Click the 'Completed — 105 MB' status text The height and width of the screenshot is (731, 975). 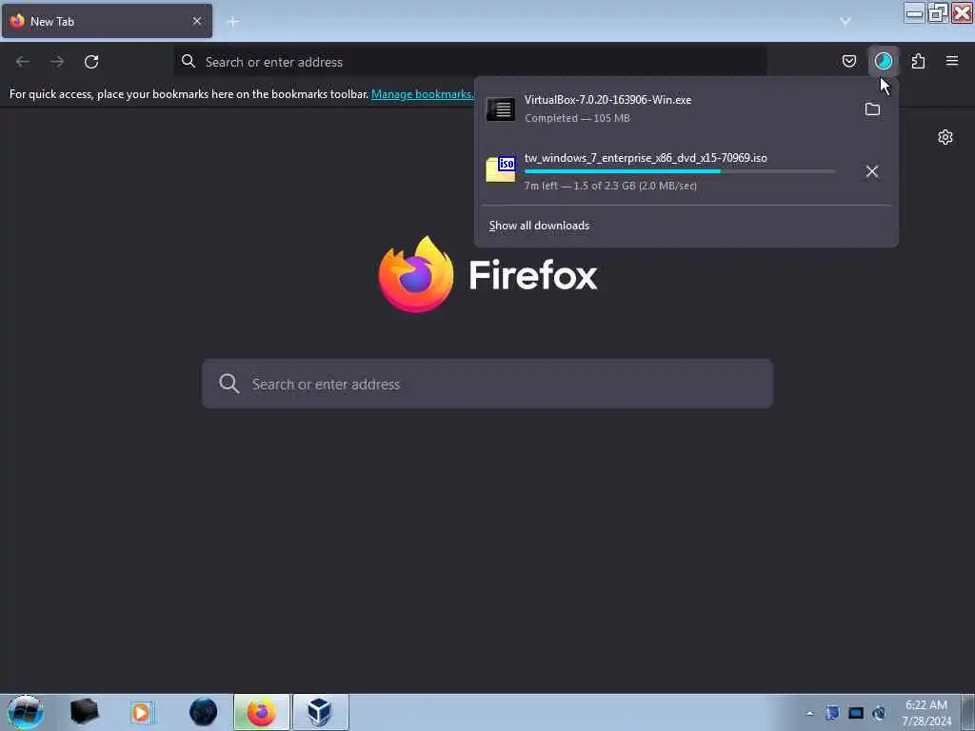[577, 118]
